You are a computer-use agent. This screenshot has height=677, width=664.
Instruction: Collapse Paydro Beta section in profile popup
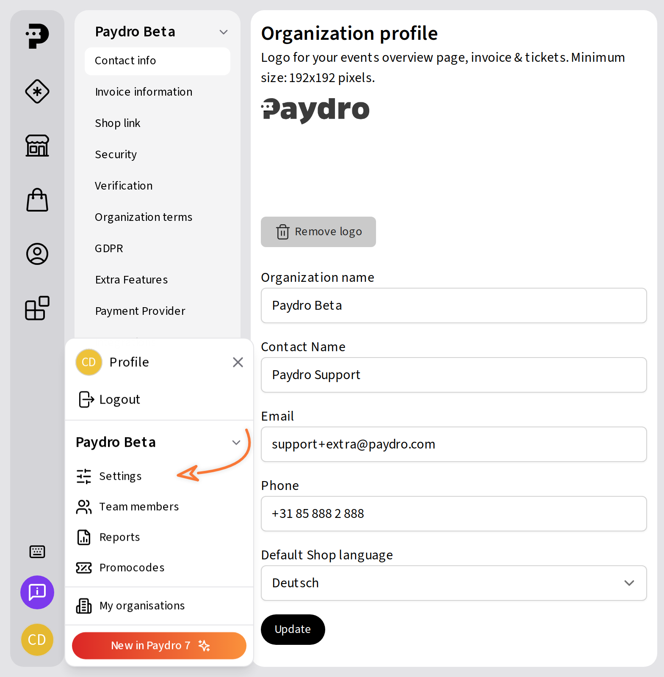[236, 443]
